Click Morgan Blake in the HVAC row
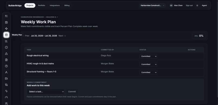 (x=107, y=63)
